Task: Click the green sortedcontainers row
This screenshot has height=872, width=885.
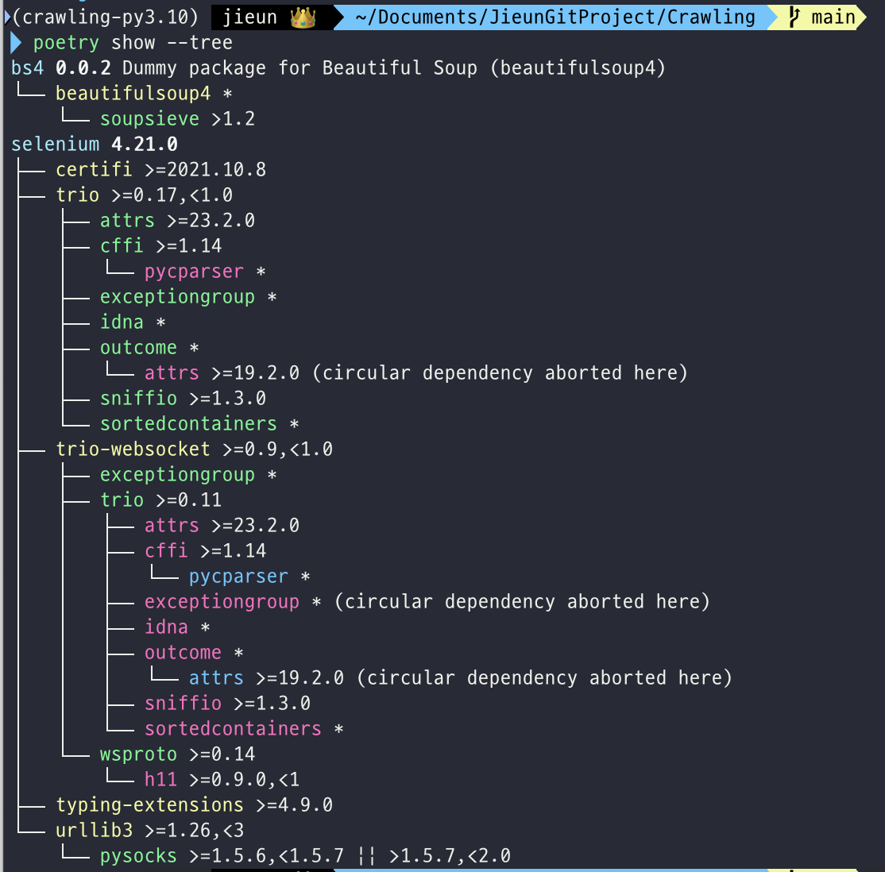Action: (199, 424)
